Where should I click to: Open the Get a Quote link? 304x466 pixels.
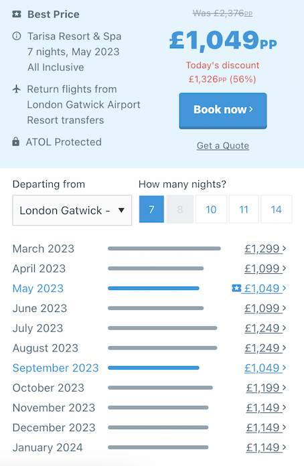coord(223,146)
